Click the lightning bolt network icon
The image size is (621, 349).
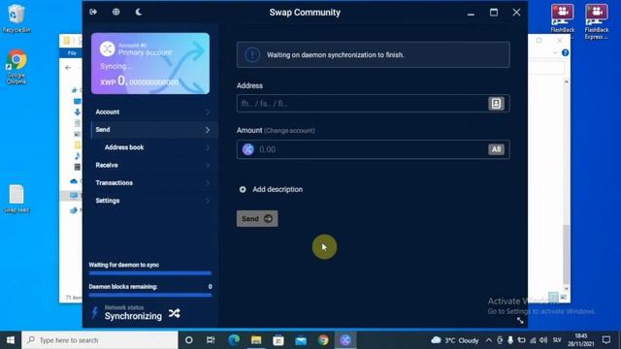[x=95, y=312]
